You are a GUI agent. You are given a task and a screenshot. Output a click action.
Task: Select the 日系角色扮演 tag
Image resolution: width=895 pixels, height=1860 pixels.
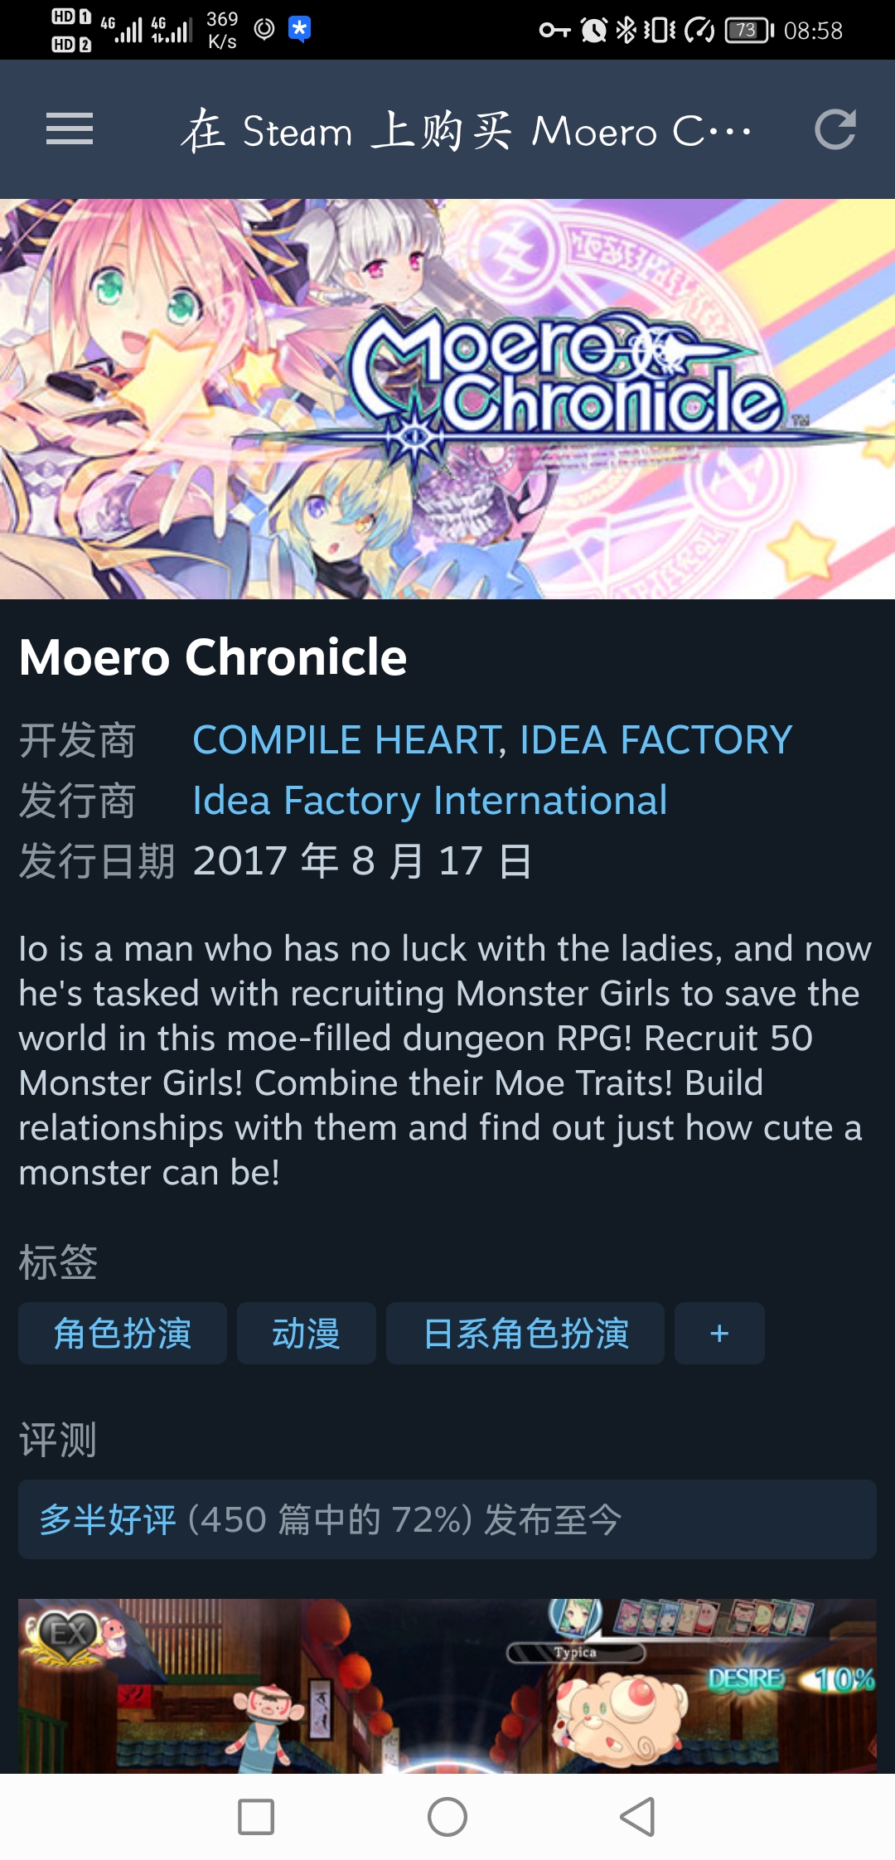525,1334
